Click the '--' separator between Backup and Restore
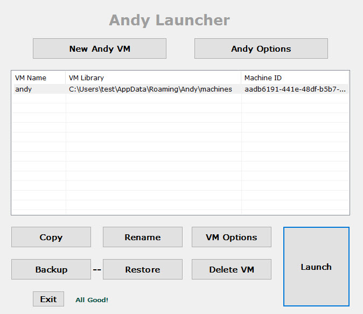Image resolution: width=363 pixels, height=314 pixels. coord(97,270)
